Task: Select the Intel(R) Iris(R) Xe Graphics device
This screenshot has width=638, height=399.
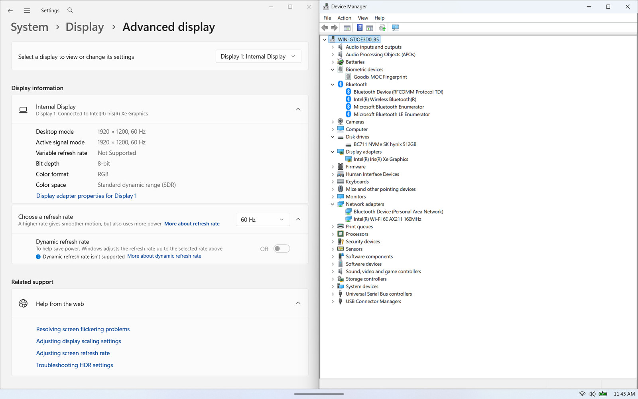Action: point(381,159)
